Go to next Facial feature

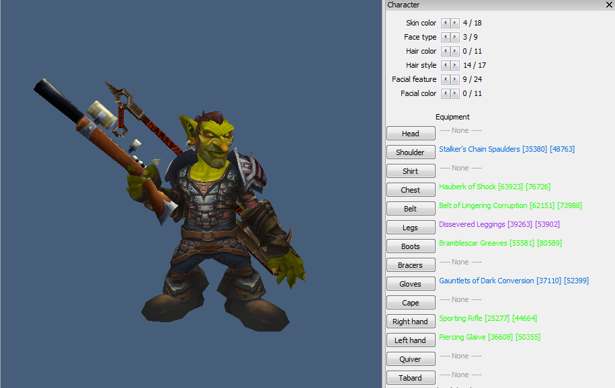[454, 80]
